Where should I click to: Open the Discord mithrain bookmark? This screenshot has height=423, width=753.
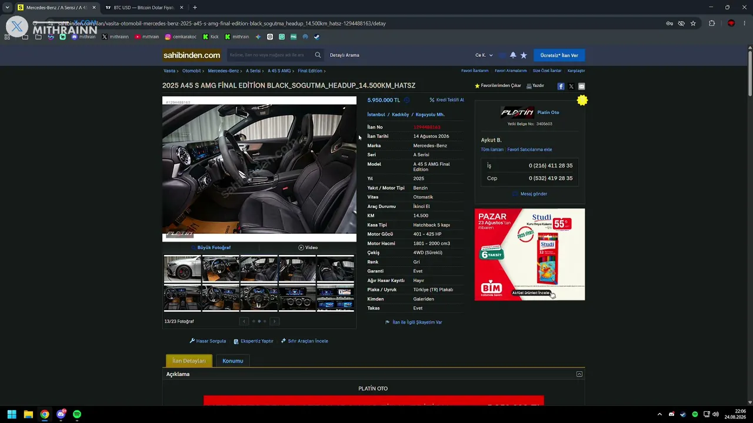pyautogui.click(x=83, y=36)
